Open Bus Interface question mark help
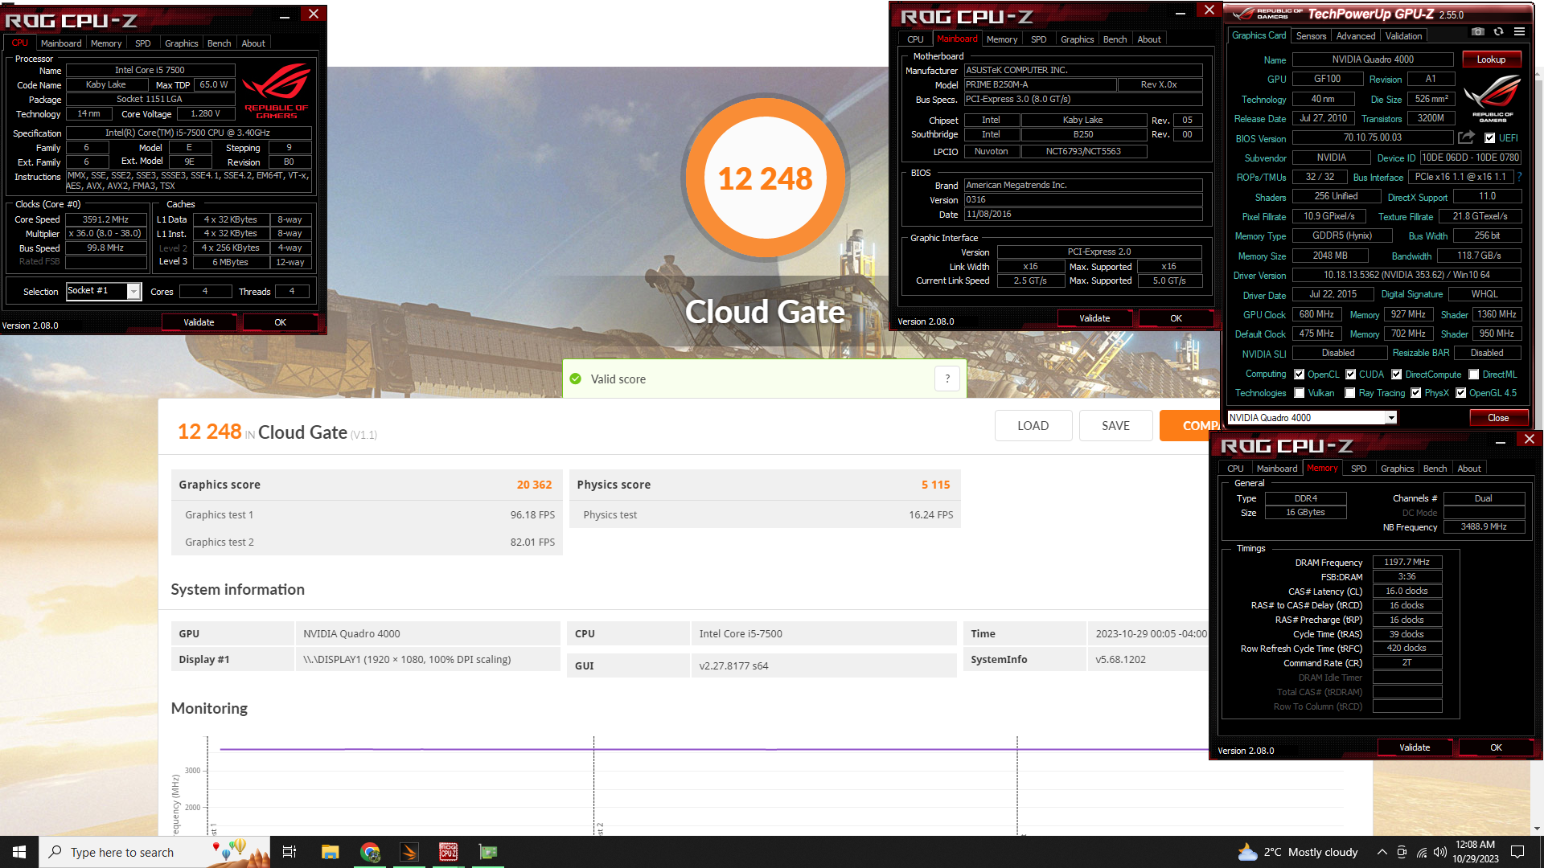Screen dimensions: 1544x868 [x=1519, y=177]
